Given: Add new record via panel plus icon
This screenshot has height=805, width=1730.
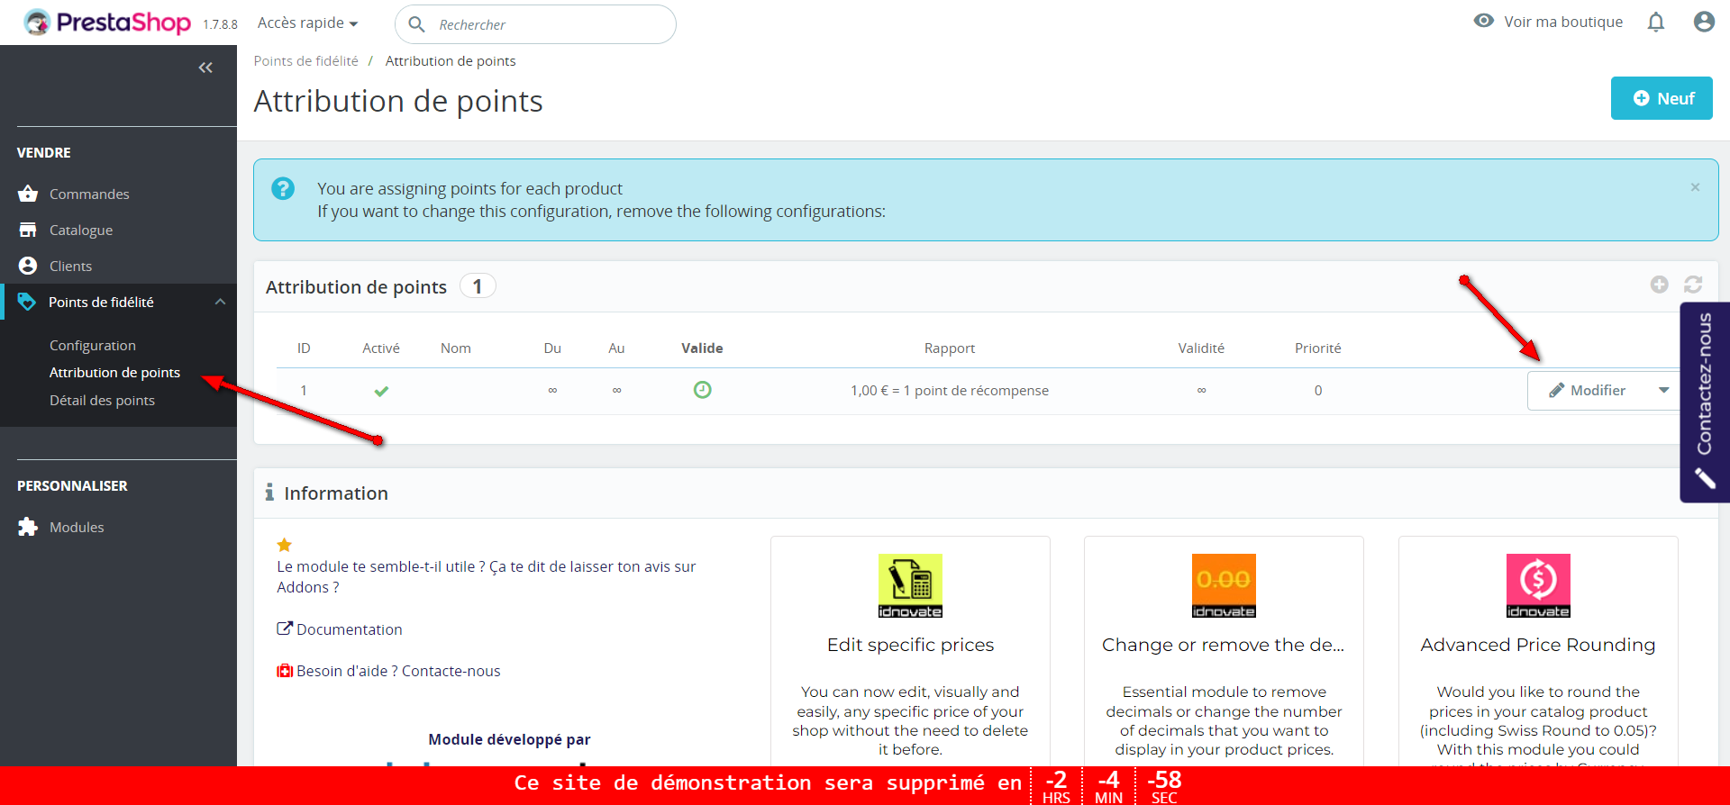Looking at the screenshot, I should coord(1660,285).
